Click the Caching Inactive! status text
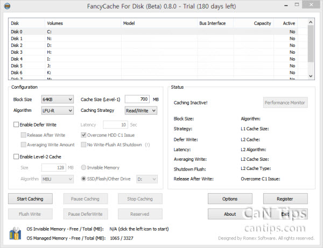This screenshot has height=248, width=323. pos(191,103)
